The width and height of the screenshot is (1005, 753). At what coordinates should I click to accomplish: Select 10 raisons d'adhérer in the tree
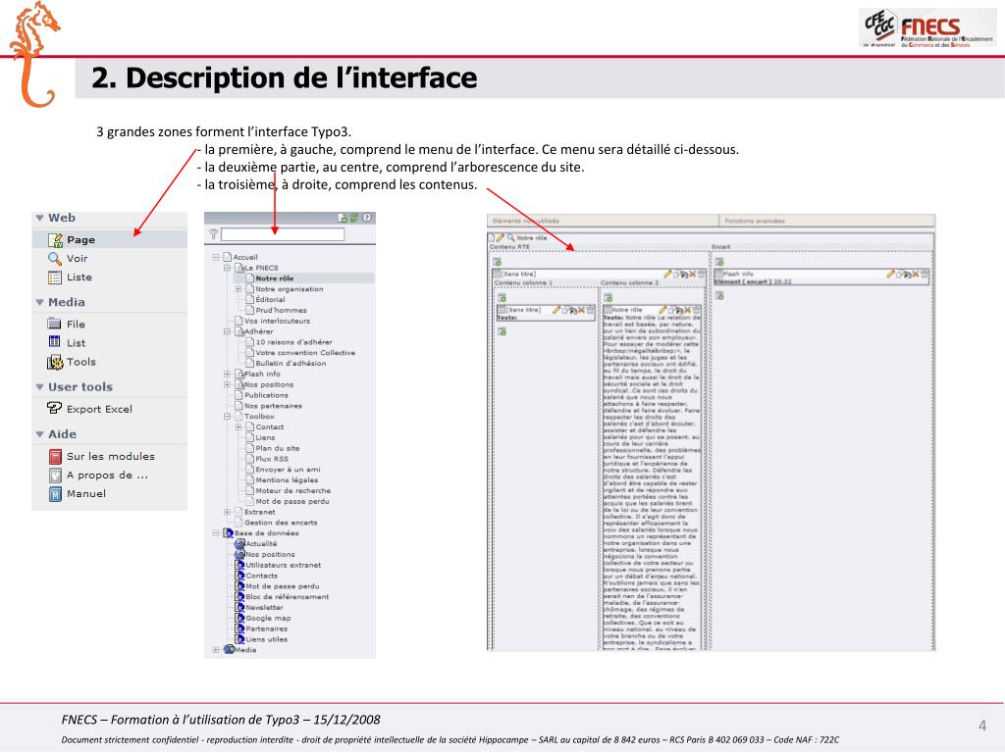pos(293,342)
